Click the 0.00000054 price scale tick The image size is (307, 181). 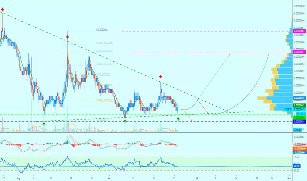299,64
